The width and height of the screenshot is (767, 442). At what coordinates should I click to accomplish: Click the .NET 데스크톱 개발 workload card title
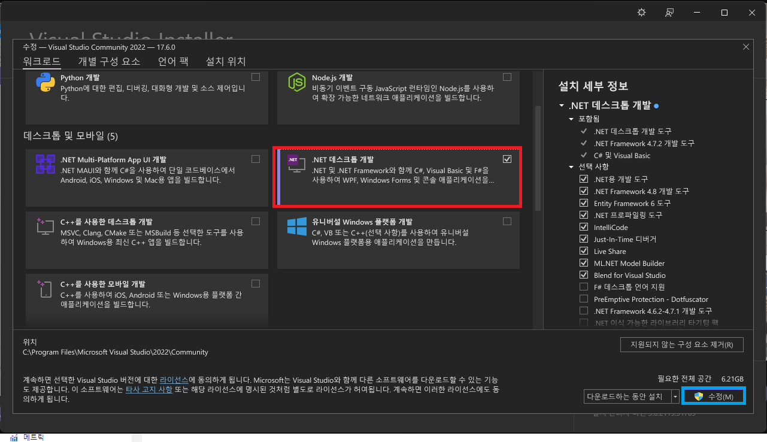342,159
